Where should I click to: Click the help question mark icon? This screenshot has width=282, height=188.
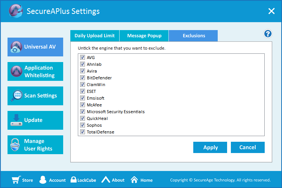(268, 34)
